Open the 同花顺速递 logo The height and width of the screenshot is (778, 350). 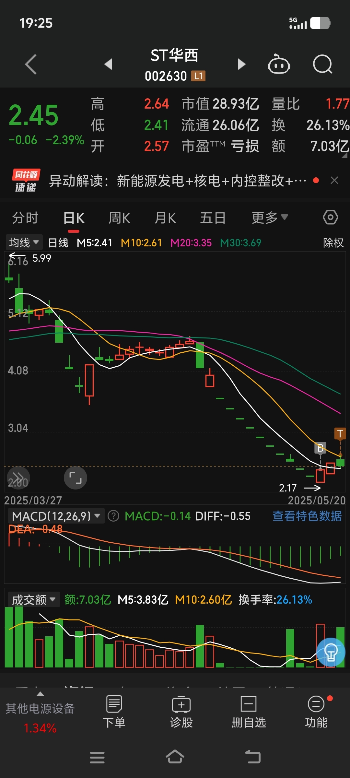(x=26, y=180)
